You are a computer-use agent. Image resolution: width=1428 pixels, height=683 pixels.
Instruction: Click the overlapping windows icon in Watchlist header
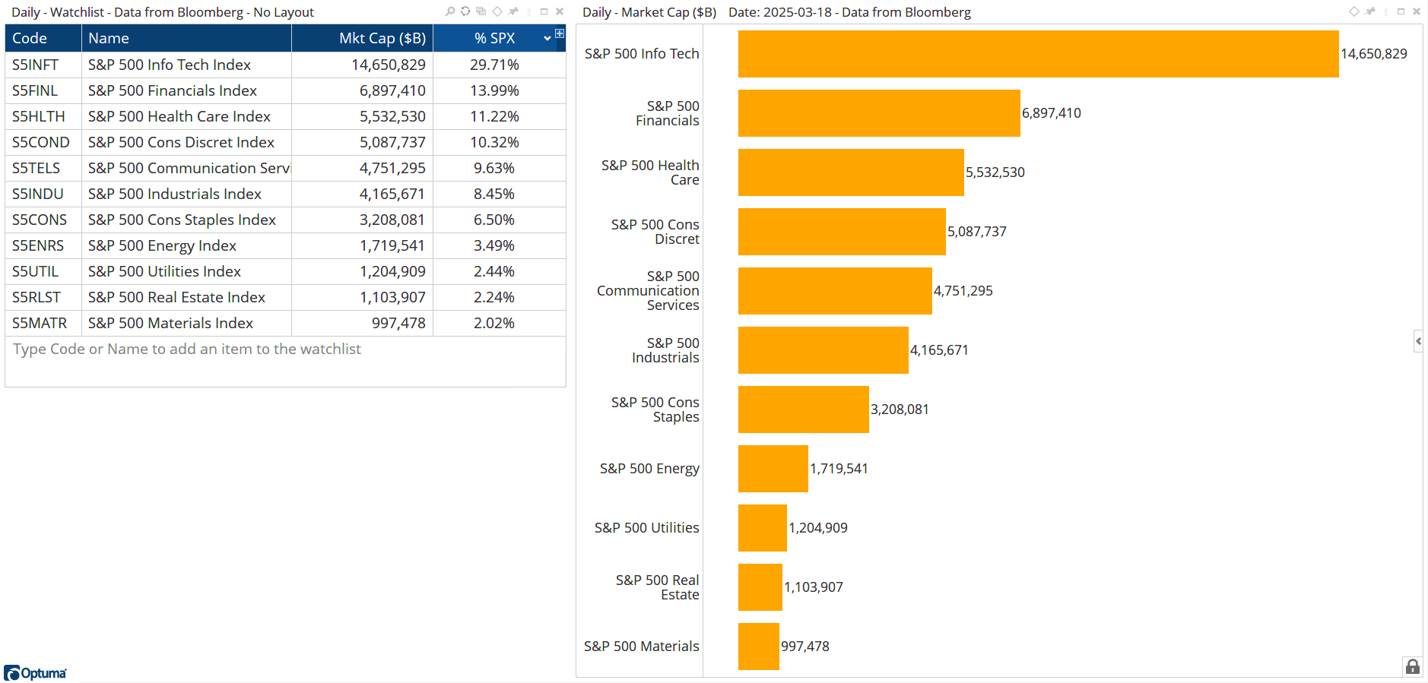[x=481, y=11]
